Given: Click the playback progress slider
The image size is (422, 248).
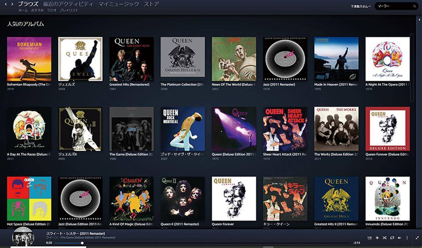Looking at the screenshot, I should 202,243.
